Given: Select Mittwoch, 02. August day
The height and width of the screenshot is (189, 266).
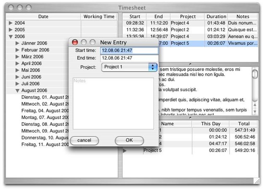Looking at the screenshot, I should (x=45, y=104).
